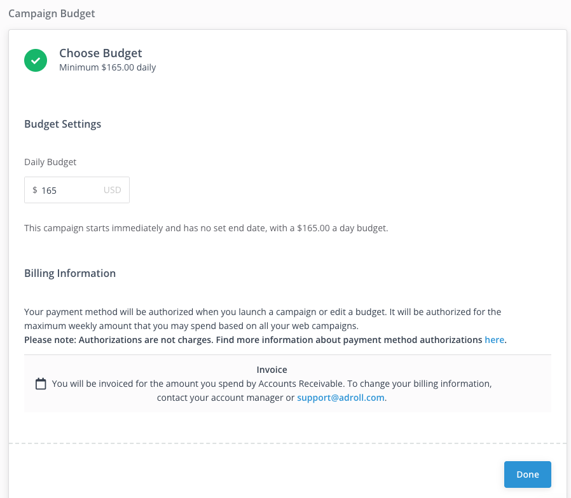The width and height of the screenshot is (571, 498).
Task: Click the Daily Budget field label
Action: point(50,162)
